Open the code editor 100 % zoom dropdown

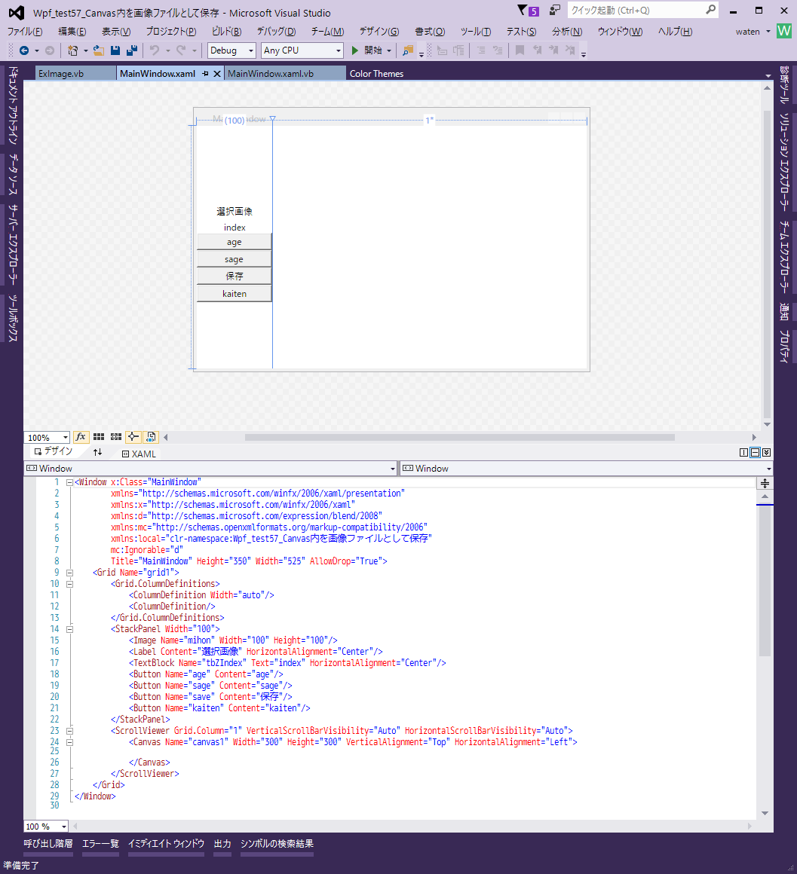pos(46,827)
